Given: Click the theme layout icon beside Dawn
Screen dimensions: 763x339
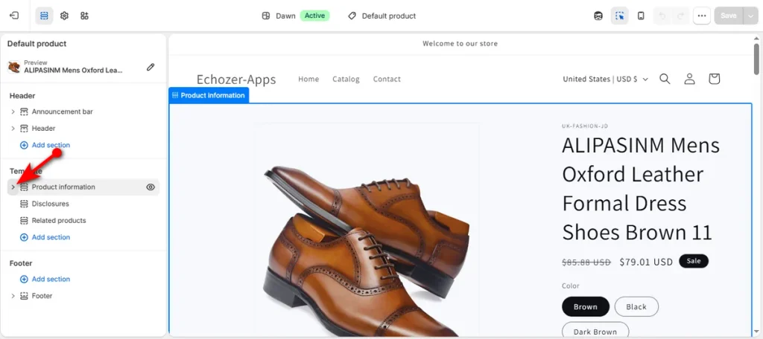Looking at the screenshot, I should pos(266,16).
